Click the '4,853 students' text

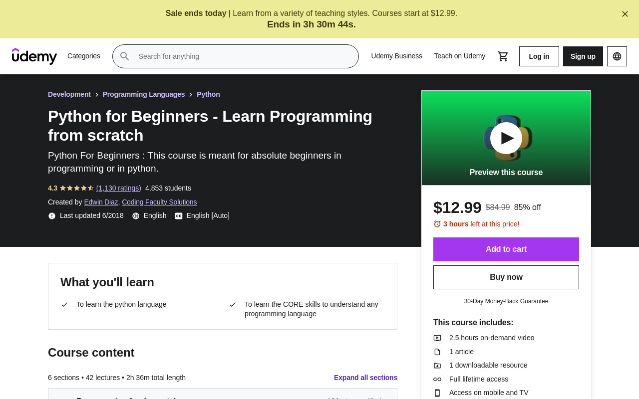pos(168,188)
